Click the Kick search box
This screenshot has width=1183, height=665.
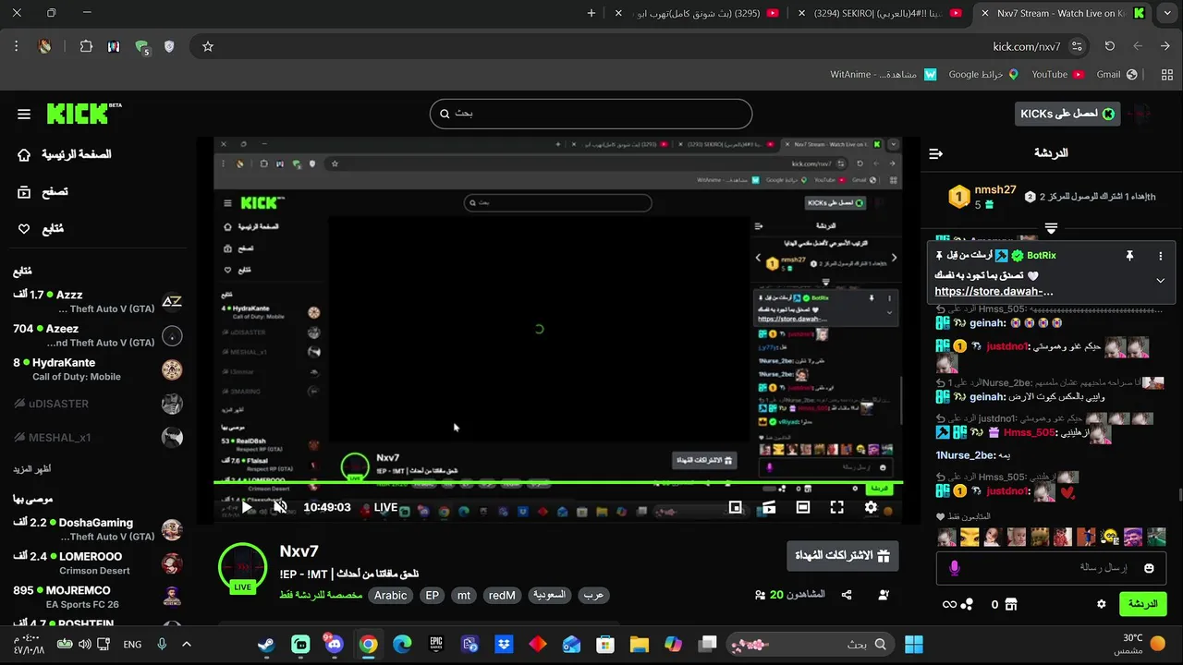click(591, 114)
